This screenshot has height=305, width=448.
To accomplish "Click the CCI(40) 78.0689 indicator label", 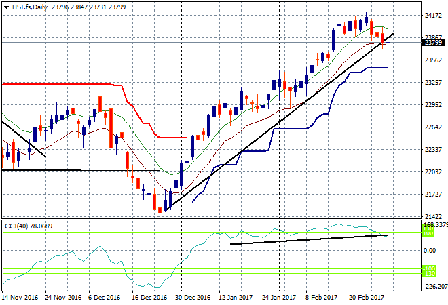I will [29, 226].
